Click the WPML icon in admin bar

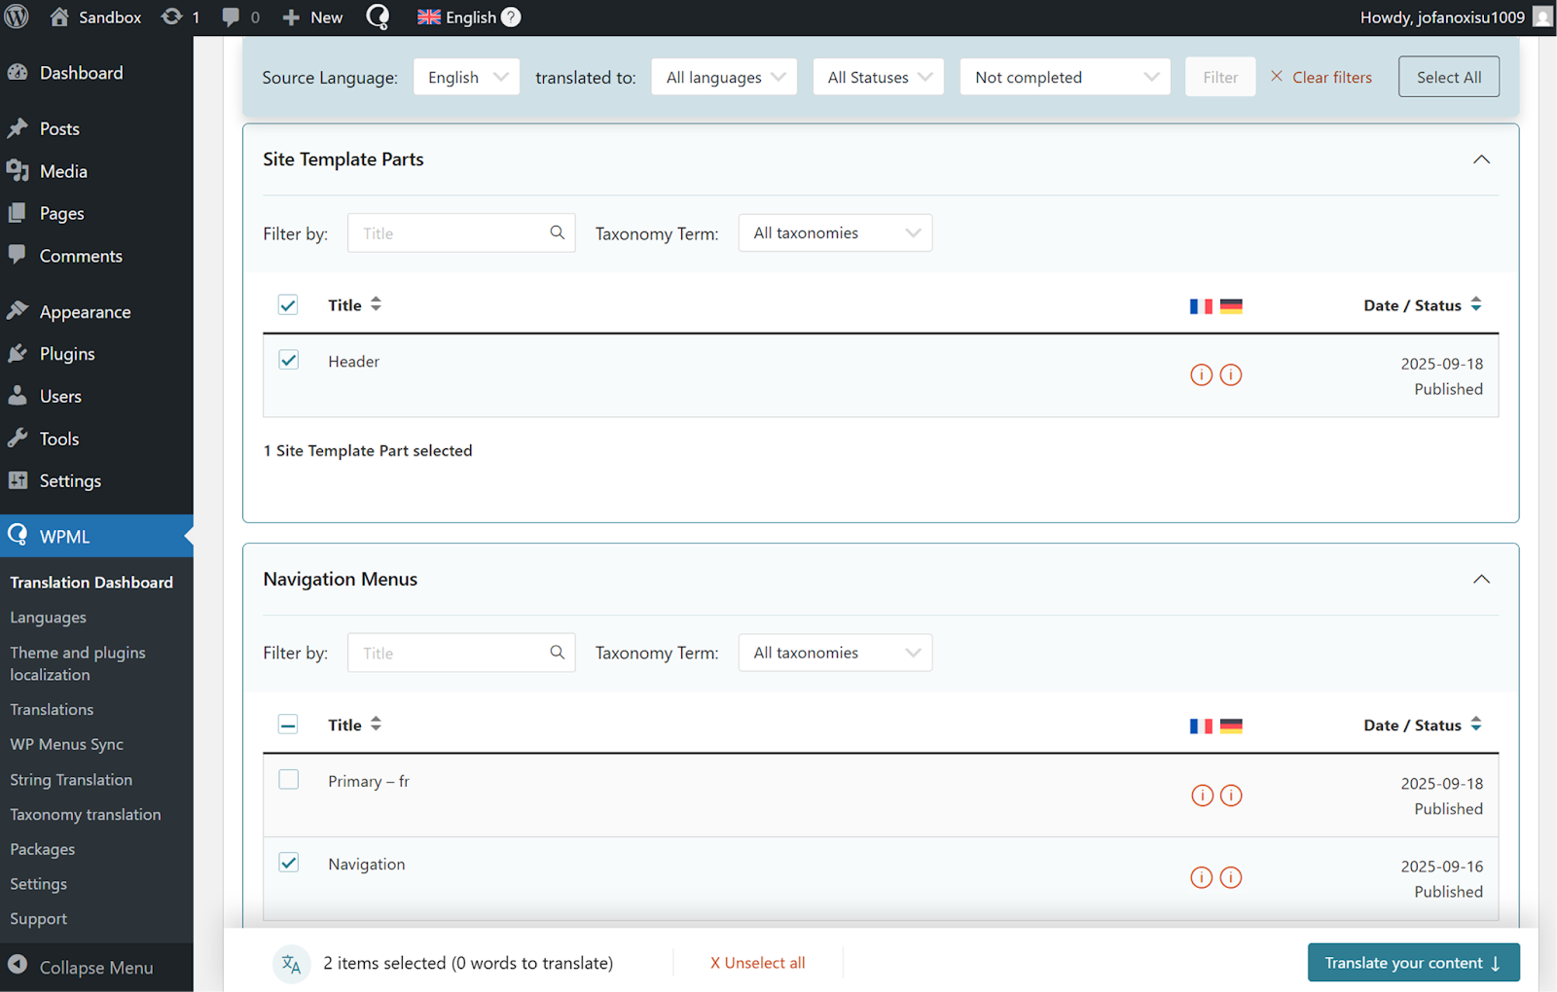[378, 18]
